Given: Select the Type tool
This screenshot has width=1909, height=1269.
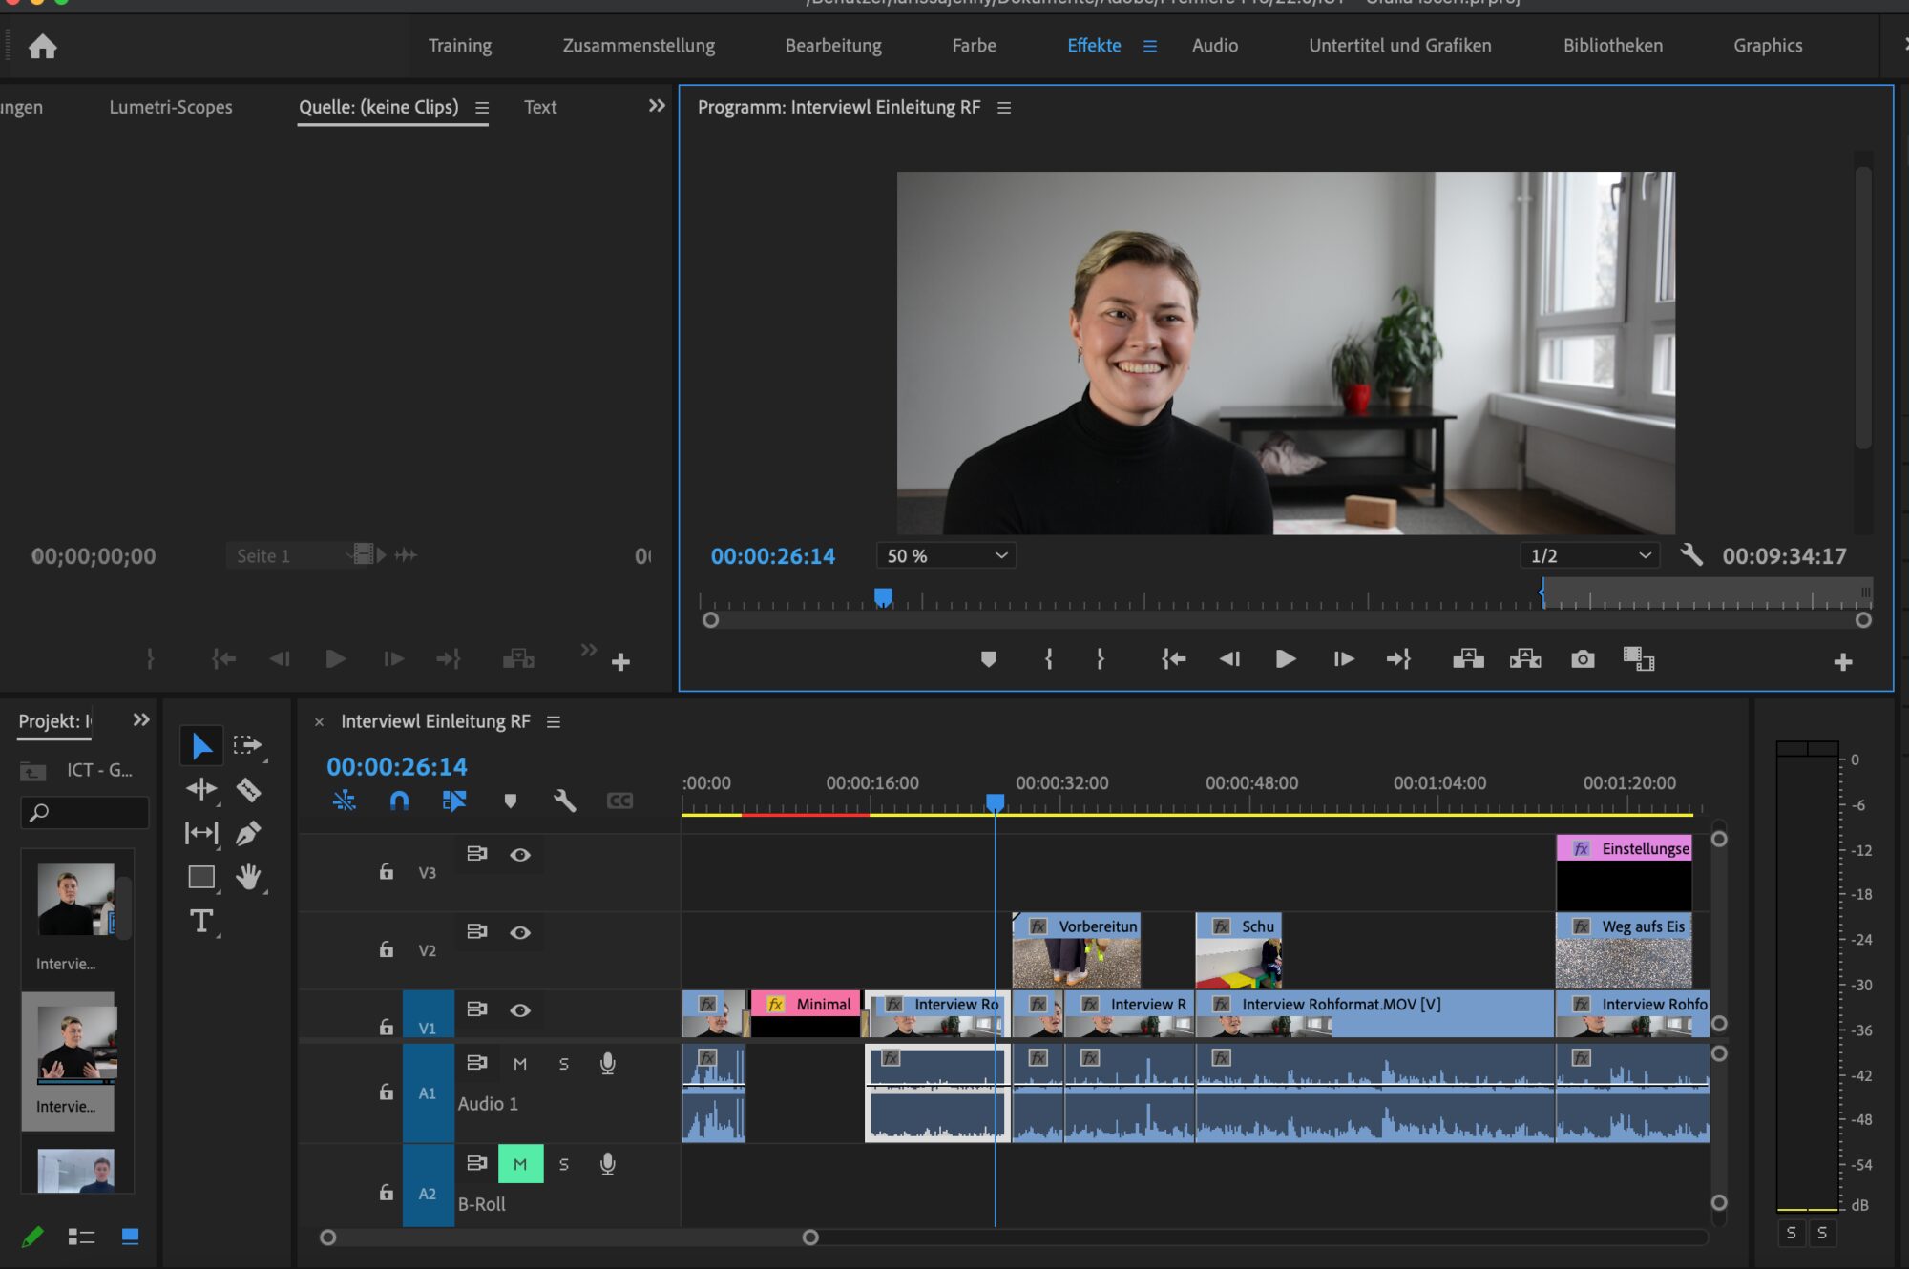Looking at the screenshot, I should tap(201, 923).
